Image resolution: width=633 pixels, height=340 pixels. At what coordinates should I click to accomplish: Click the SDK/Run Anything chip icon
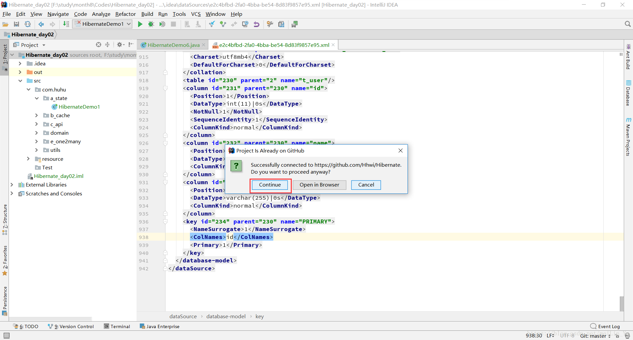click(295, 24)
